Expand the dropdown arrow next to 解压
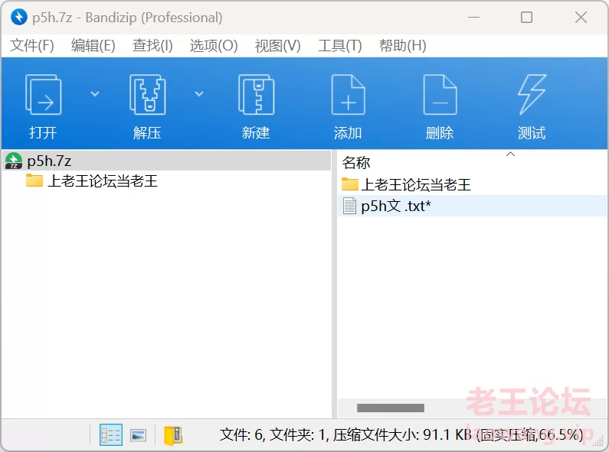The height and width of the screenshot is (452, 609). (199, 94)
